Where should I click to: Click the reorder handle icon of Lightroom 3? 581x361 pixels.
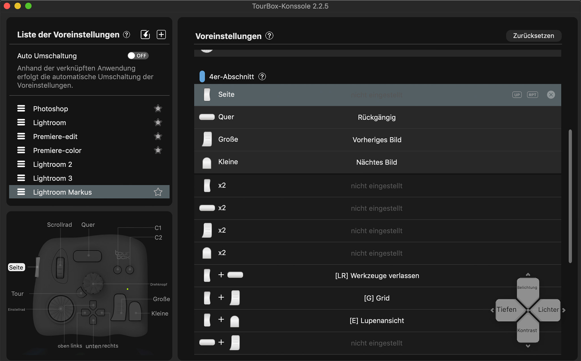(x=21, y=178)
